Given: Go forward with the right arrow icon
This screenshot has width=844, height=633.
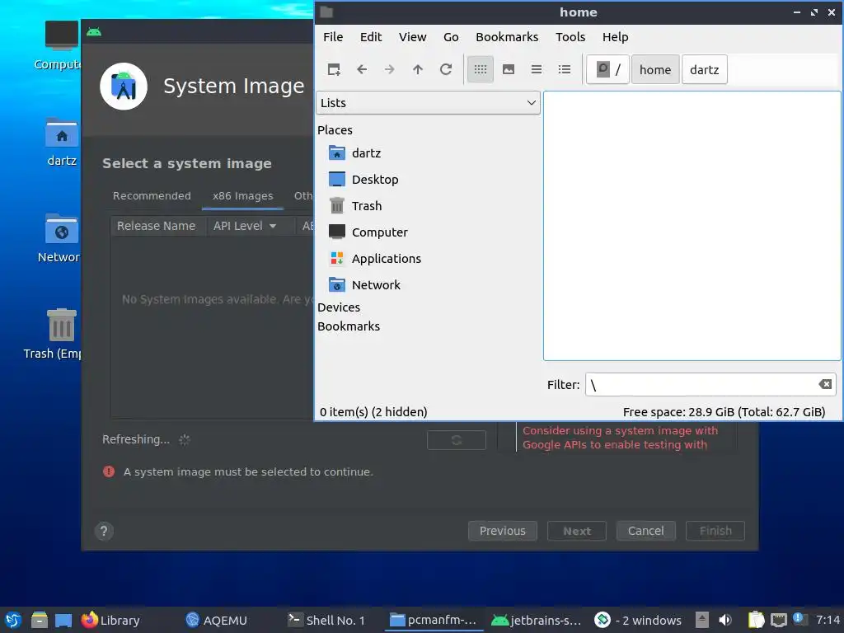Looking at the screenshot, I should pos(390,69).
